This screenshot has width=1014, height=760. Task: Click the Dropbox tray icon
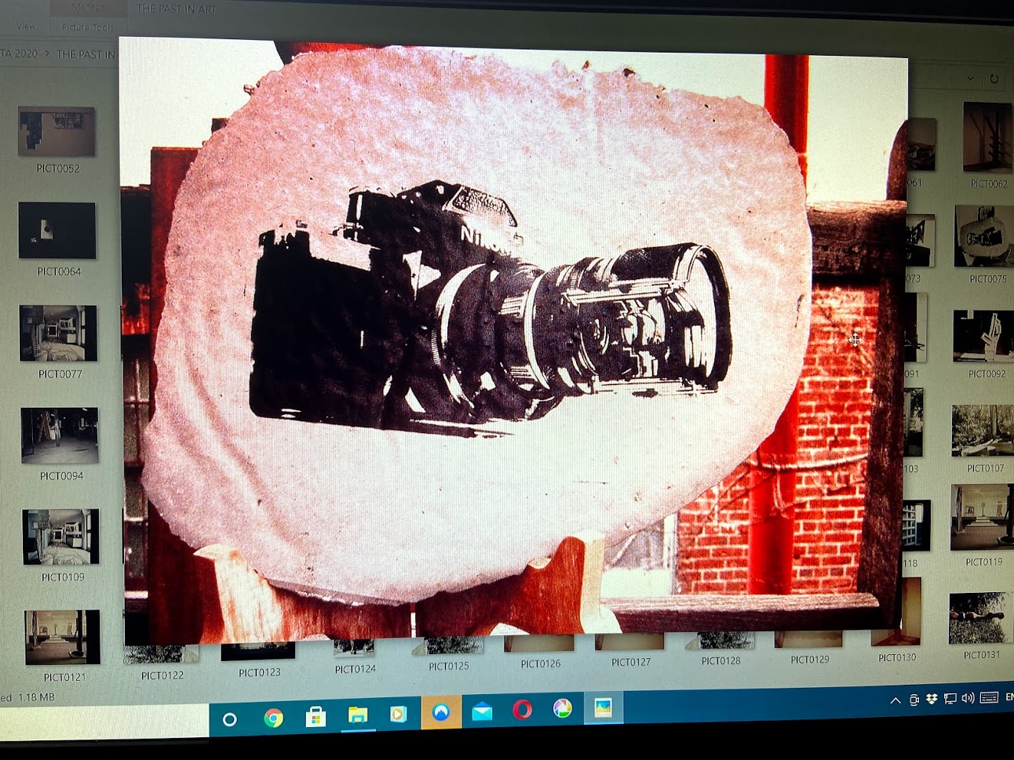(x=932, y=699)
